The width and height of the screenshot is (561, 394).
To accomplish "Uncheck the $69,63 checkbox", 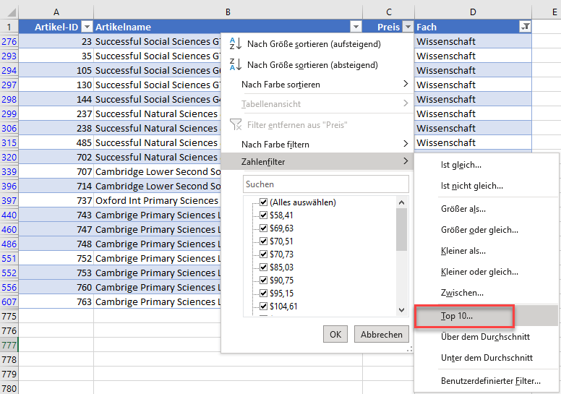I will (x=264, y=228).
